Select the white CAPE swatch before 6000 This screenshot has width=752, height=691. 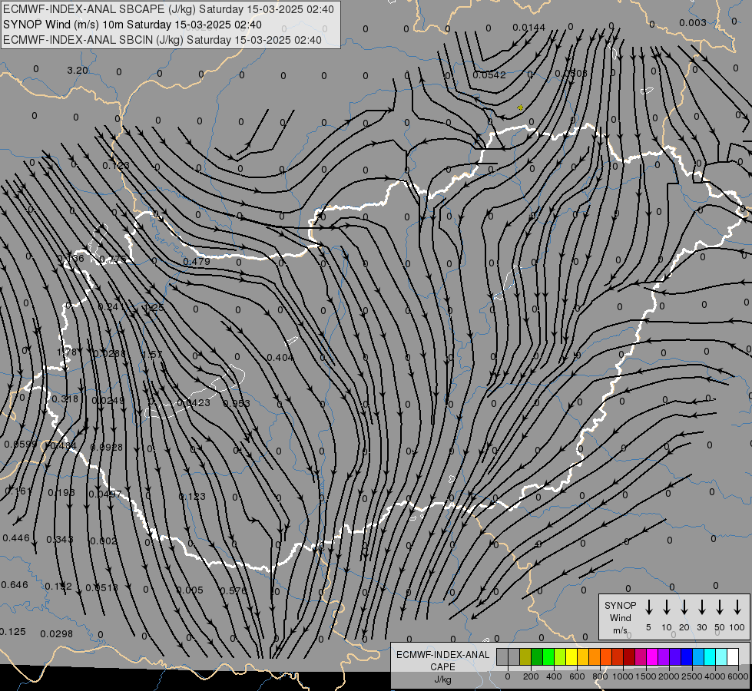pyautogui.click(x=732, y=657)
